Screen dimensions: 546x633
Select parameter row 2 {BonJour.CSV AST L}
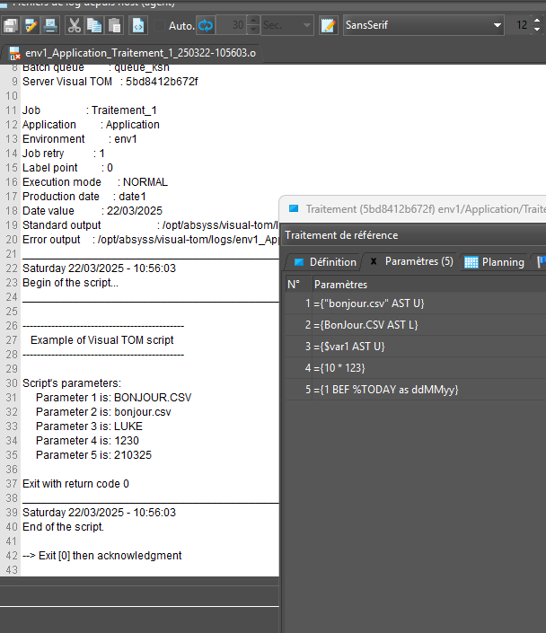coord(416,324)
